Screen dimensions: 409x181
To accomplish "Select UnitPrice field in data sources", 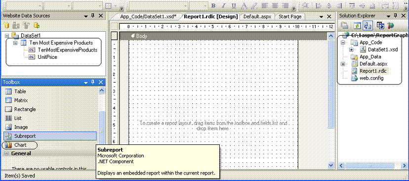I will click(x=47, y=57).
